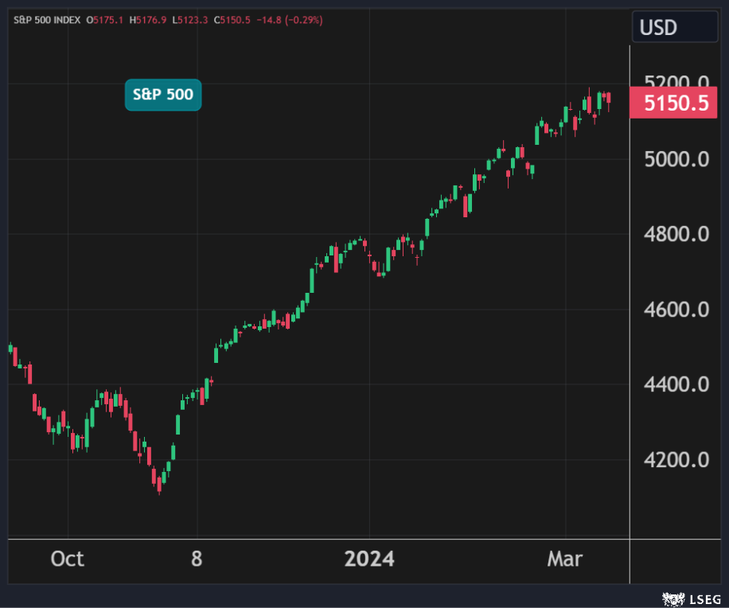Click the 5200.0 price axis label
The width and height of the screenshot is (729, 608).
[676, 83]
